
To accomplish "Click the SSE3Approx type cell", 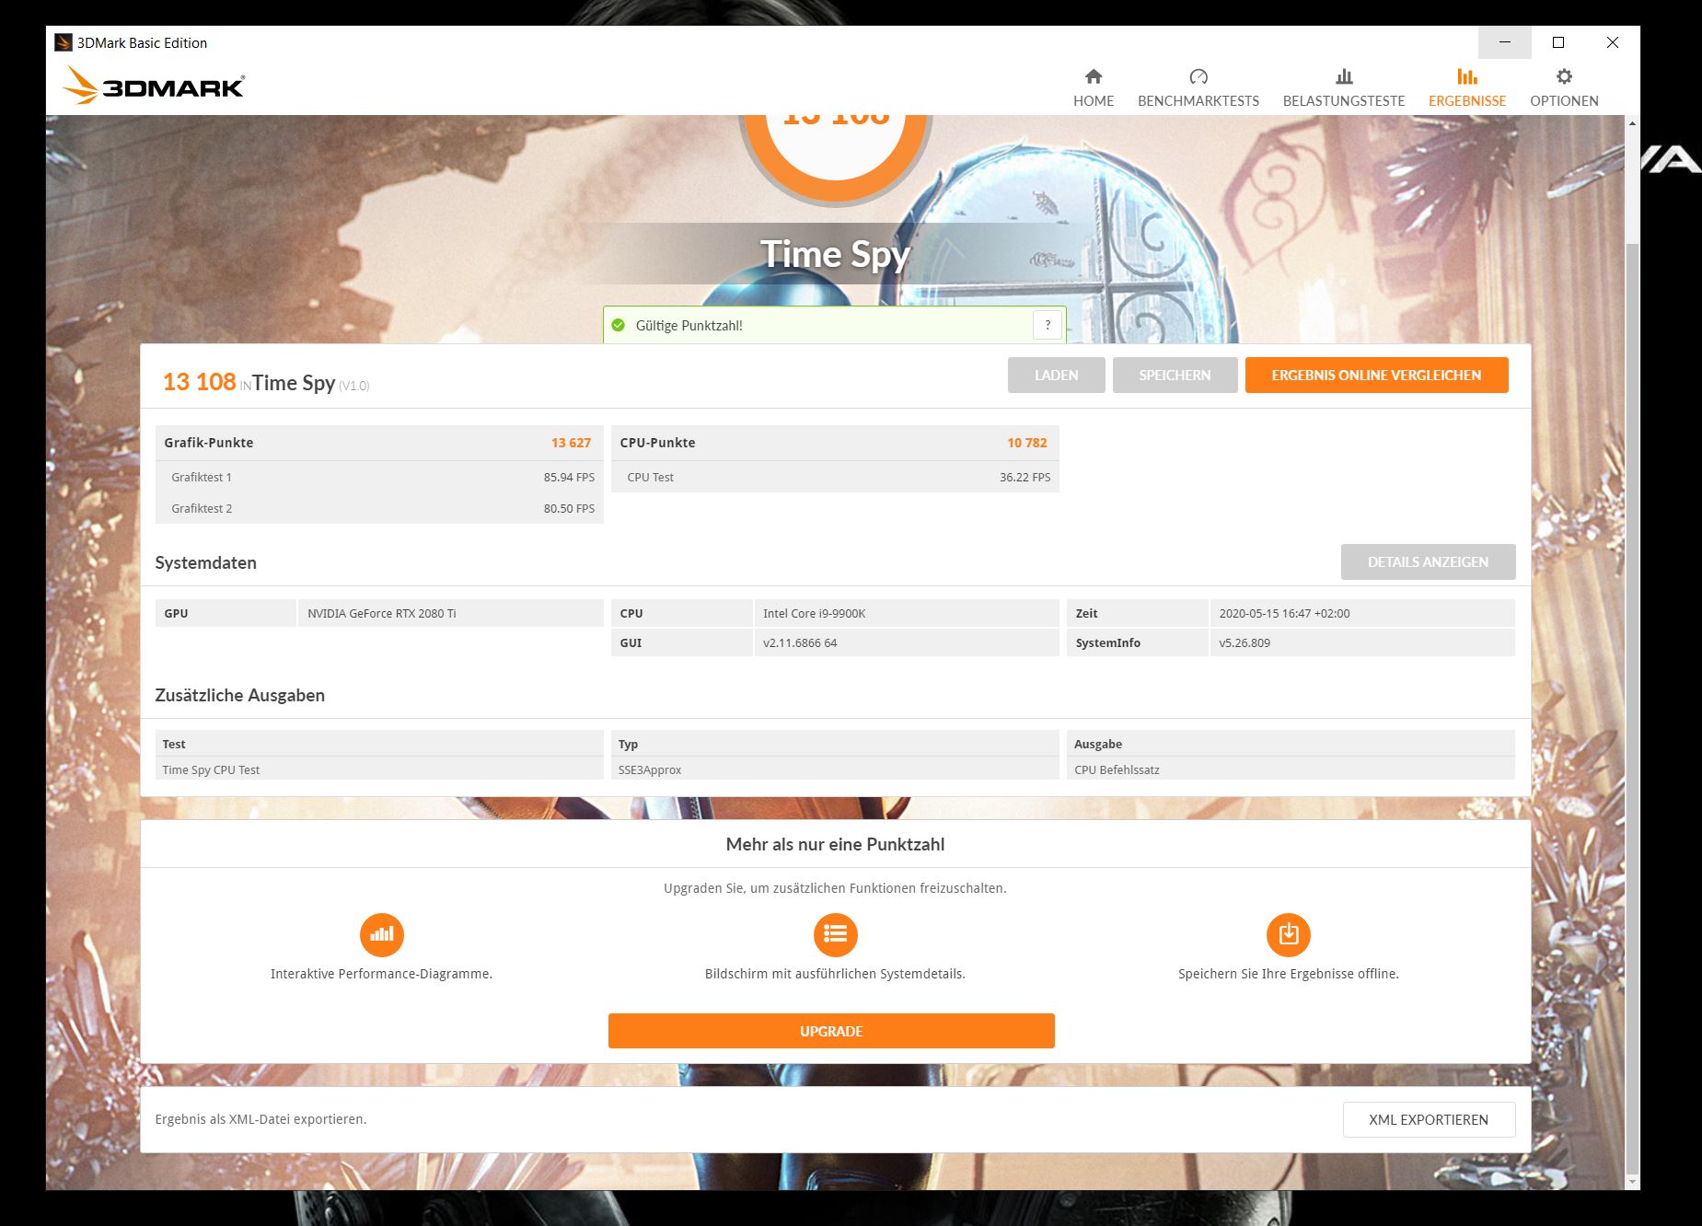I will pos(835,769).
